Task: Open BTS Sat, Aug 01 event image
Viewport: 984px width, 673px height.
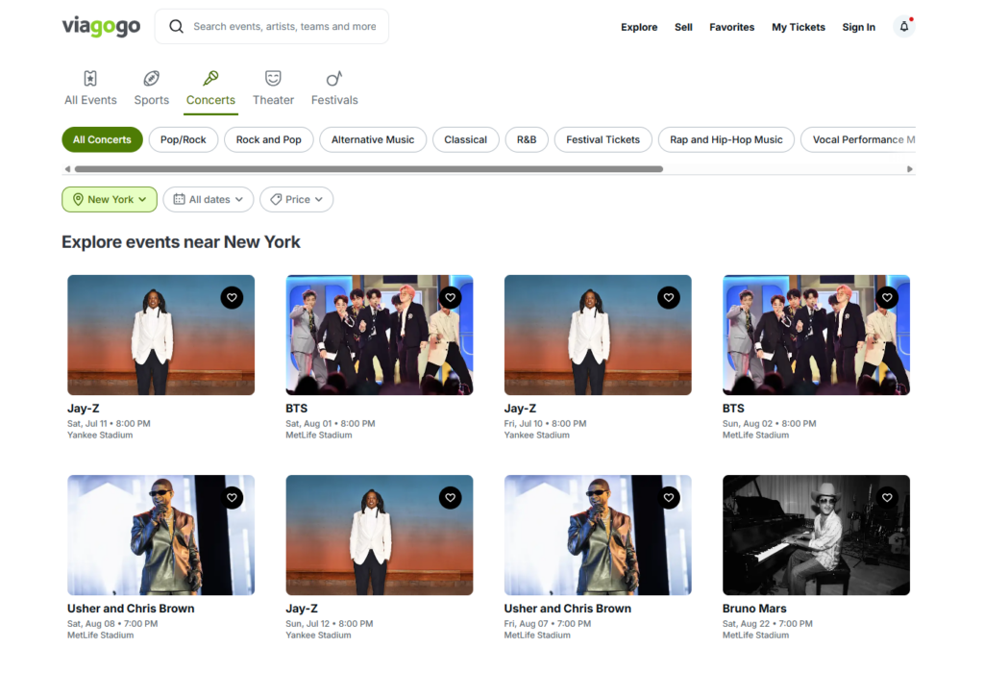Action: point(380,335)
